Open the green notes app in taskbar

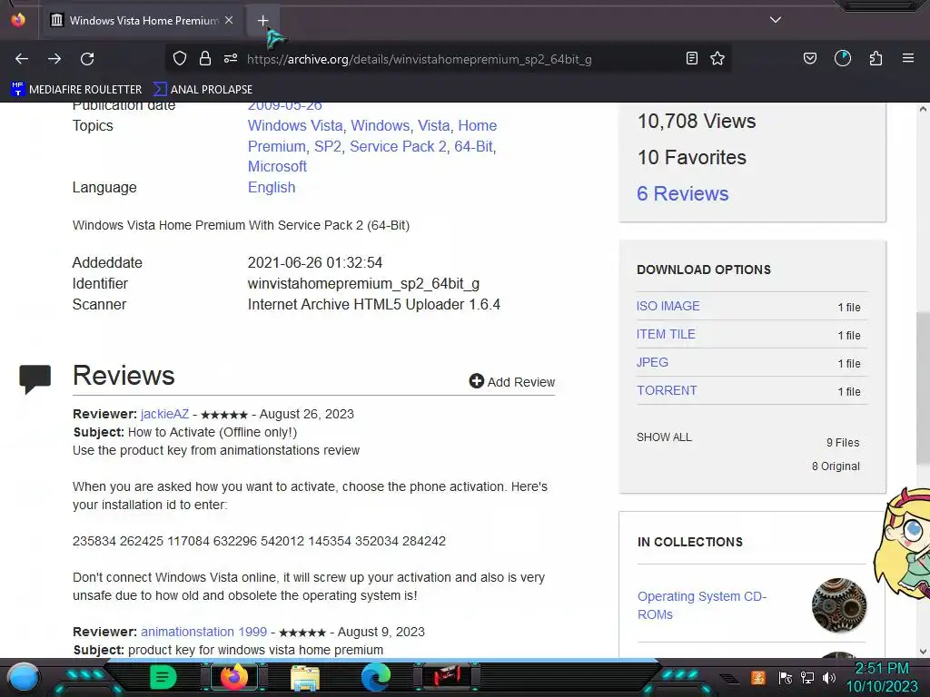(x=163, y=677)
